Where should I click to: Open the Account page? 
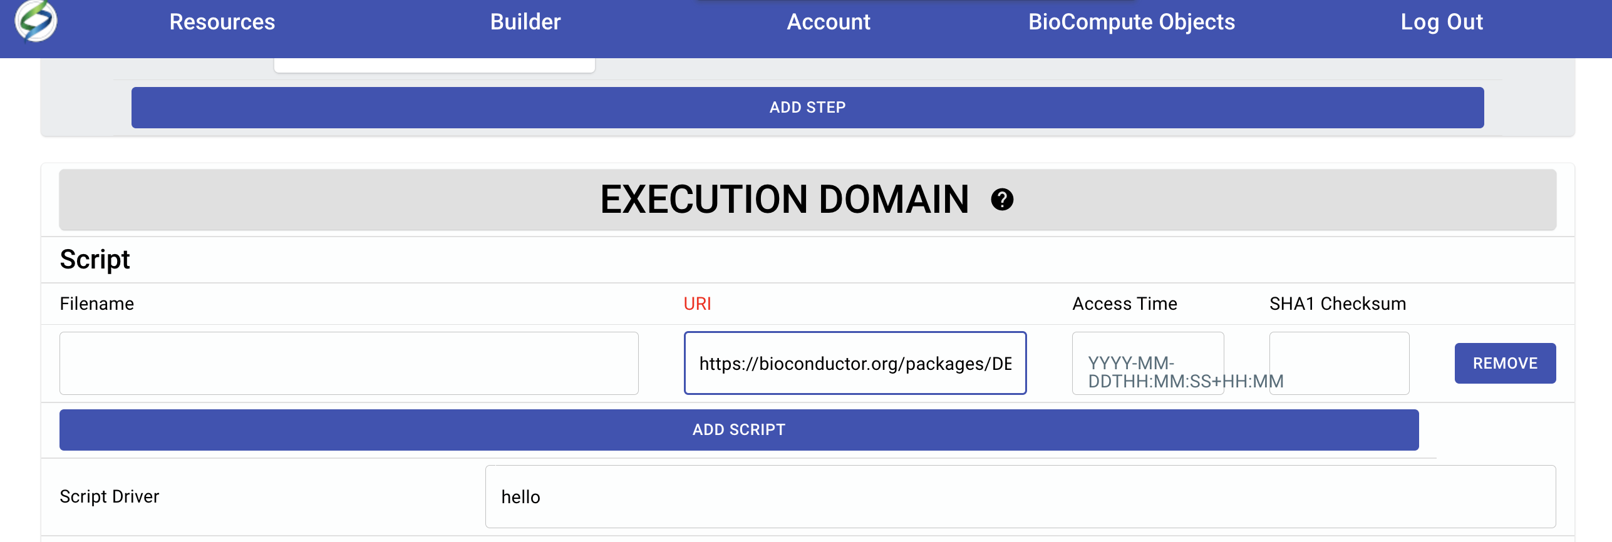pos(829,22)
